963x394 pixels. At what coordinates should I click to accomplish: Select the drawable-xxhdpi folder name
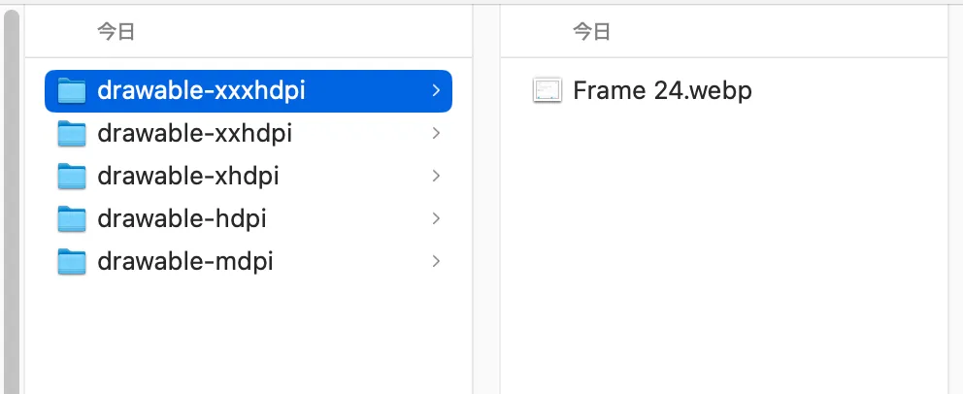195,133
